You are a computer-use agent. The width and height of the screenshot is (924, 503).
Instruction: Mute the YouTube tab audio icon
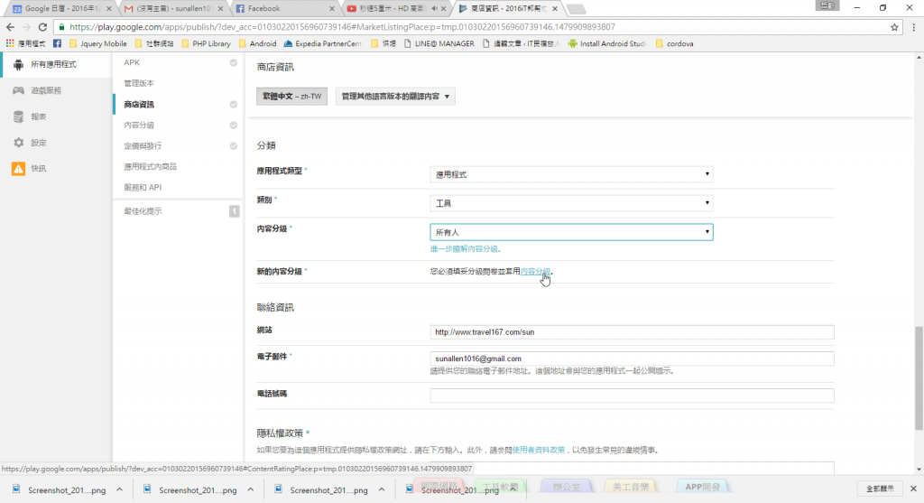point(434,8)
